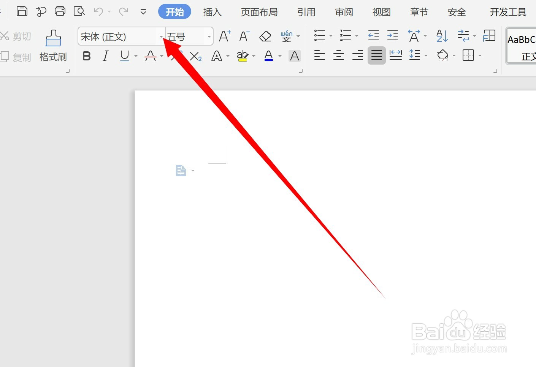This screenshot has width=536, height=367.
Task: Switch to the 视图 tab
Action: click(x=382, y=12)
